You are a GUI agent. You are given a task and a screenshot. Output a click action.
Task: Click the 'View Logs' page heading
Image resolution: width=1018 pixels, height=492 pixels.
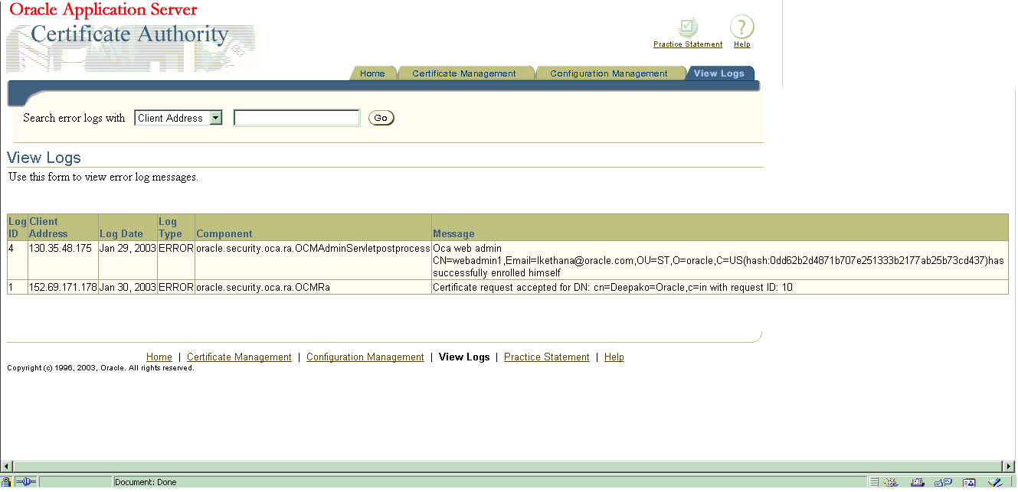coord(44,158)
